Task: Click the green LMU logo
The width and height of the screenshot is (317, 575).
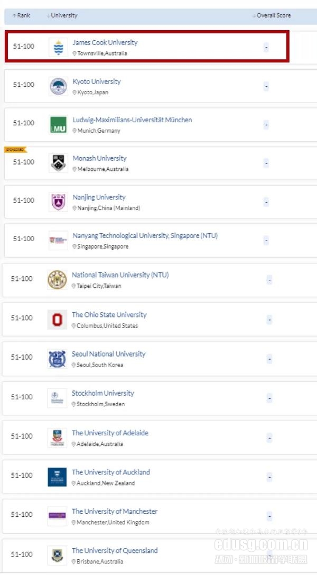Action: 58,125
